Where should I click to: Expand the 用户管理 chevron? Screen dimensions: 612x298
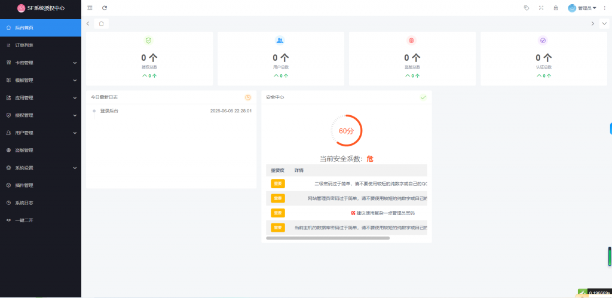[x=75, y=133]
